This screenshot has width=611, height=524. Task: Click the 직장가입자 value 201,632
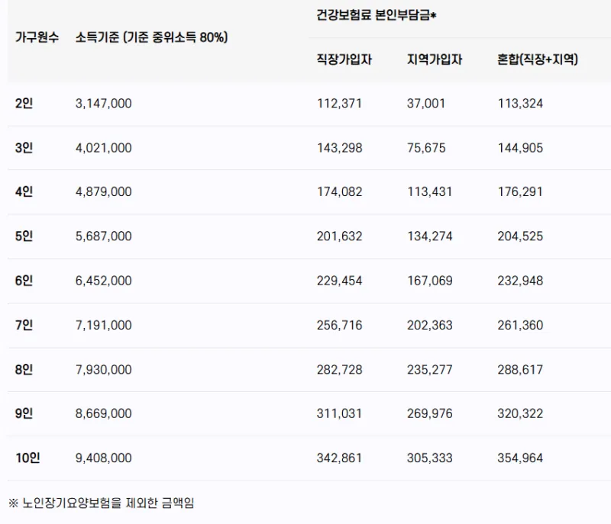tap(340, 236)
